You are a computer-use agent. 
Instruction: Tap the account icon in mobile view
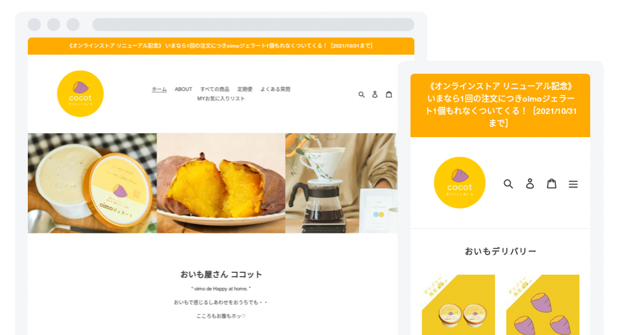529,184
